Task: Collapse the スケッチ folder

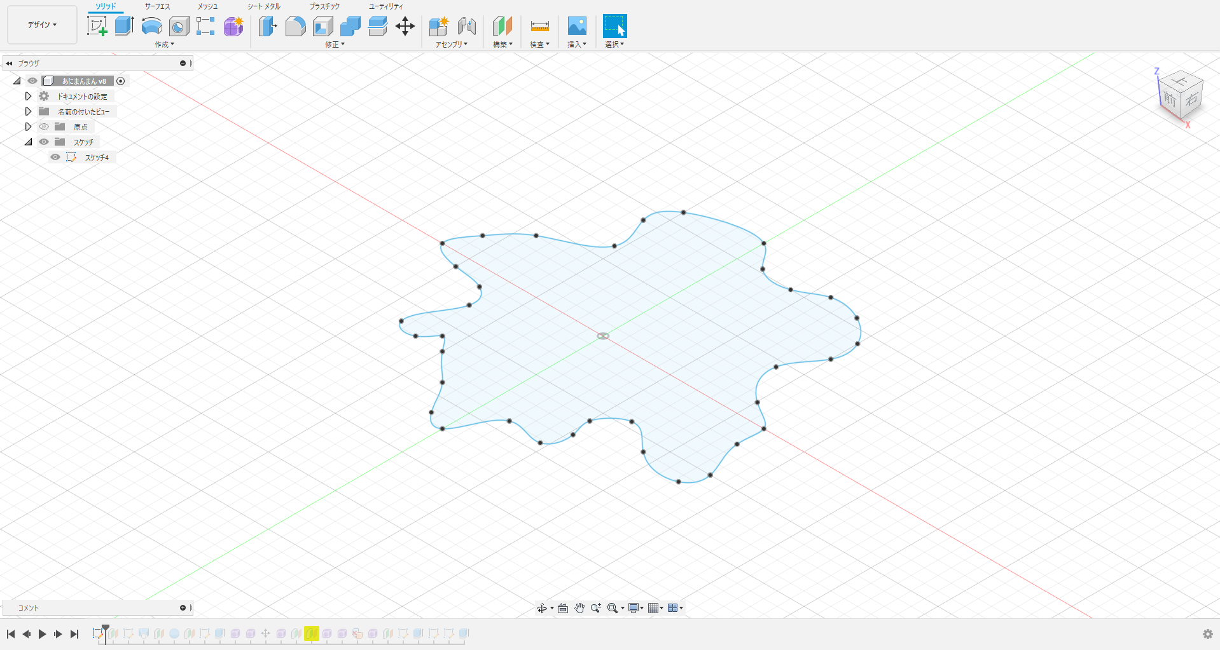Action: (28, 142)
